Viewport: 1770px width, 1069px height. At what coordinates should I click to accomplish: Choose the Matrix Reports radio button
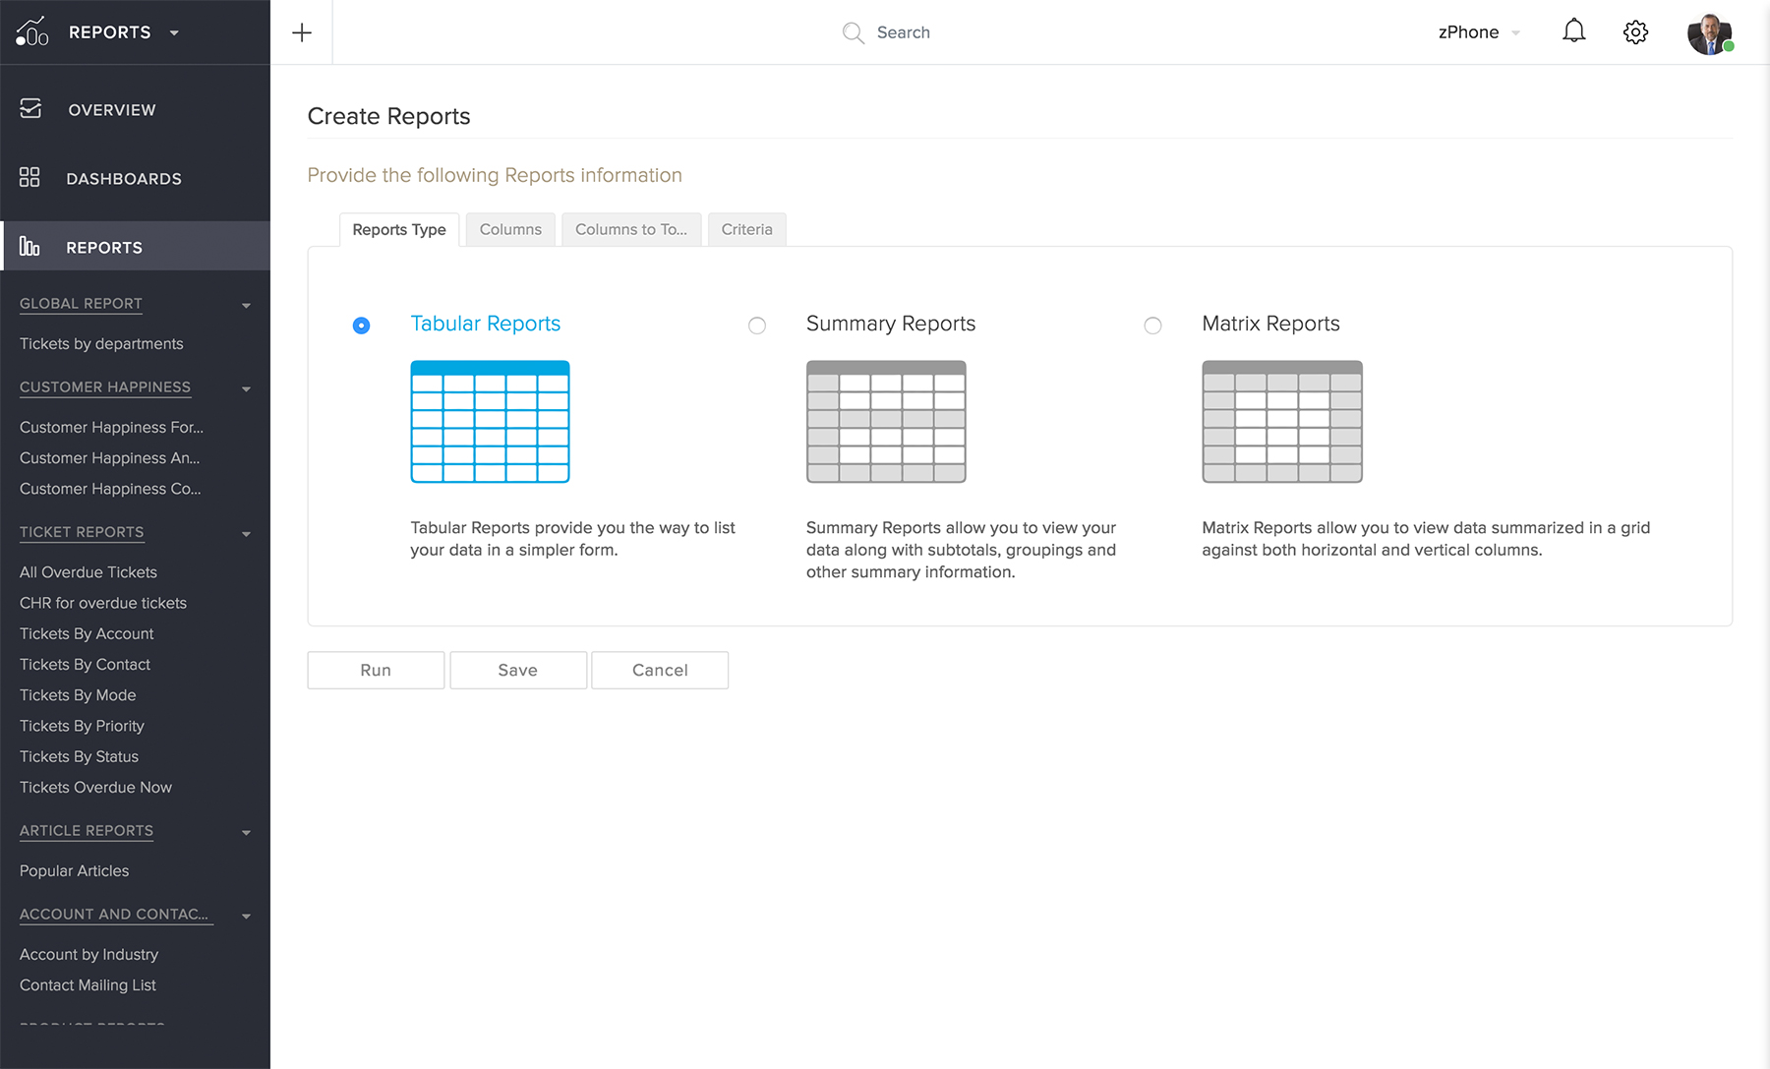pos(1152,326)
